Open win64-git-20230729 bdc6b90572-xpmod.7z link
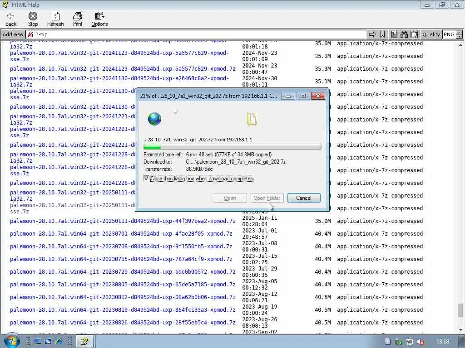Screen dimensions: 465x348 tap(123, 272)
